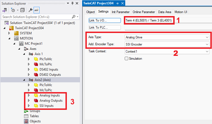Collapse the MOTION node
The image size is (212, 124).
pos(9,38)
